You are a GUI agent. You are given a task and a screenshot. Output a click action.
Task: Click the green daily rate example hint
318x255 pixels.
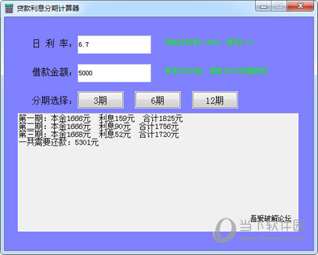[x=209, y=42]
